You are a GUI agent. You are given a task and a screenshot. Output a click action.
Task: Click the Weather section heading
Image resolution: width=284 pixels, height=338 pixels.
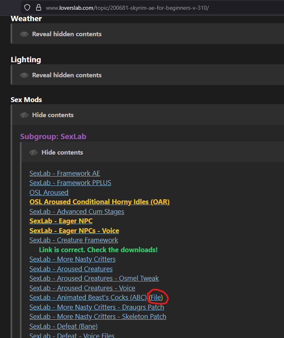tap(26, 19)
